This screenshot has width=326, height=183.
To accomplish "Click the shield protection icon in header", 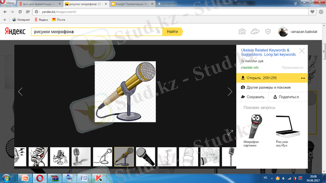I will pyautogui.click(x=268, y=31).
